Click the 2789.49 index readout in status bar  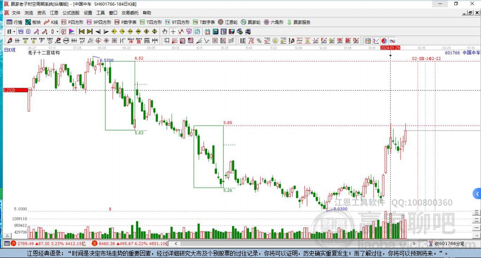coord(25,243)
